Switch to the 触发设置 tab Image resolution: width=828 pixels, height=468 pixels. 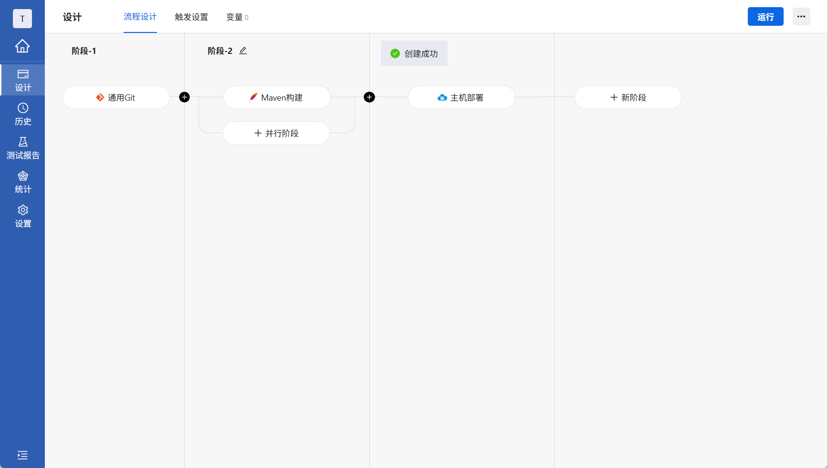[x=191, y=17]
